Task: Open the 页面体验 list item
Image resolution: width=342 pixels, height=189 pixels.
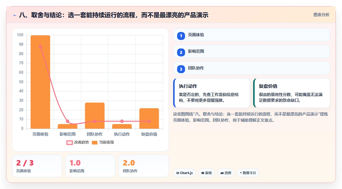Action: [x=252, y=35]
